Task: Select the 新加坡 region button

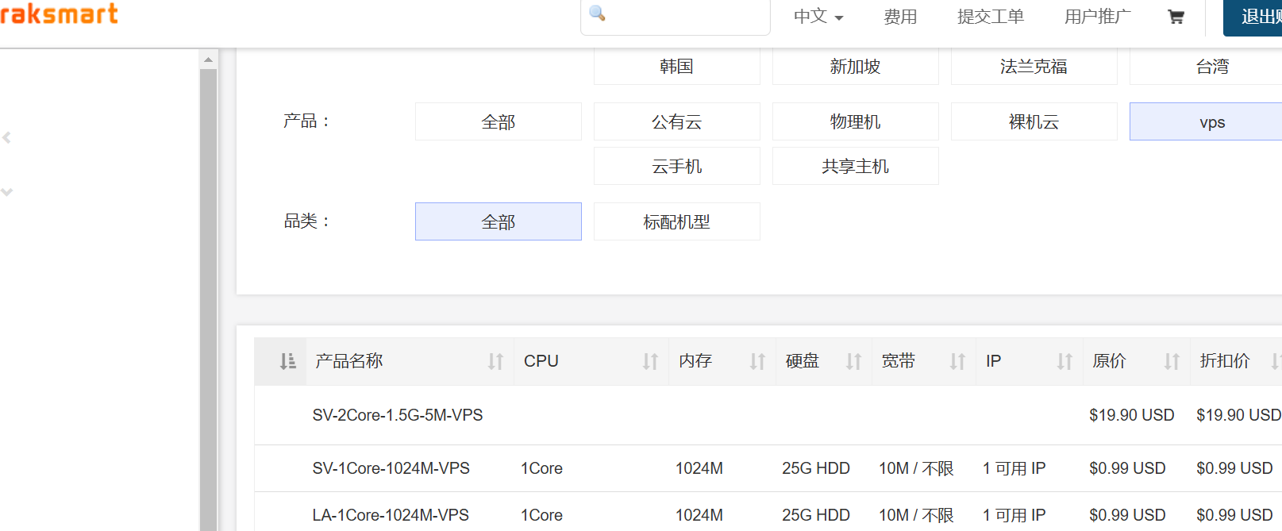Action: (855, 67)
